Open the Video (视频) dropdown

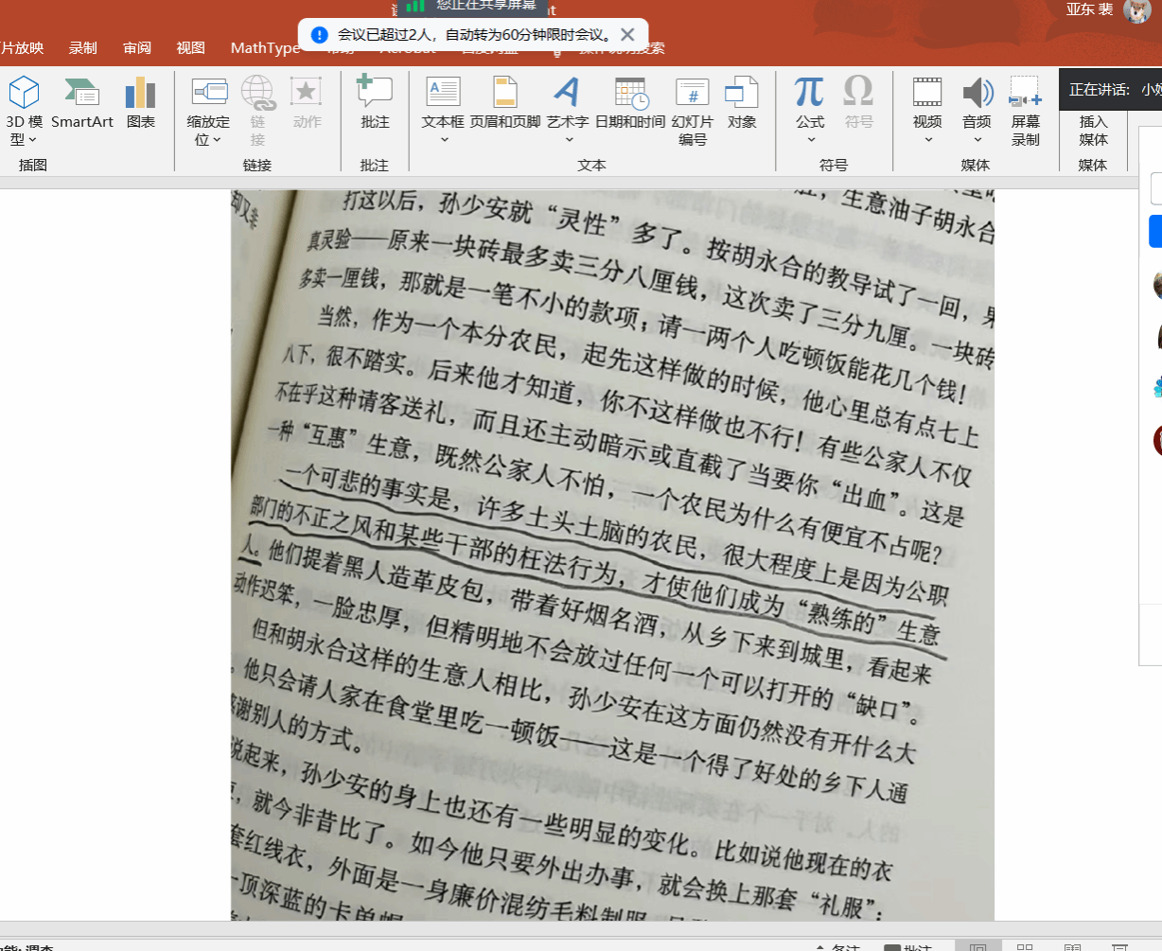927,140
